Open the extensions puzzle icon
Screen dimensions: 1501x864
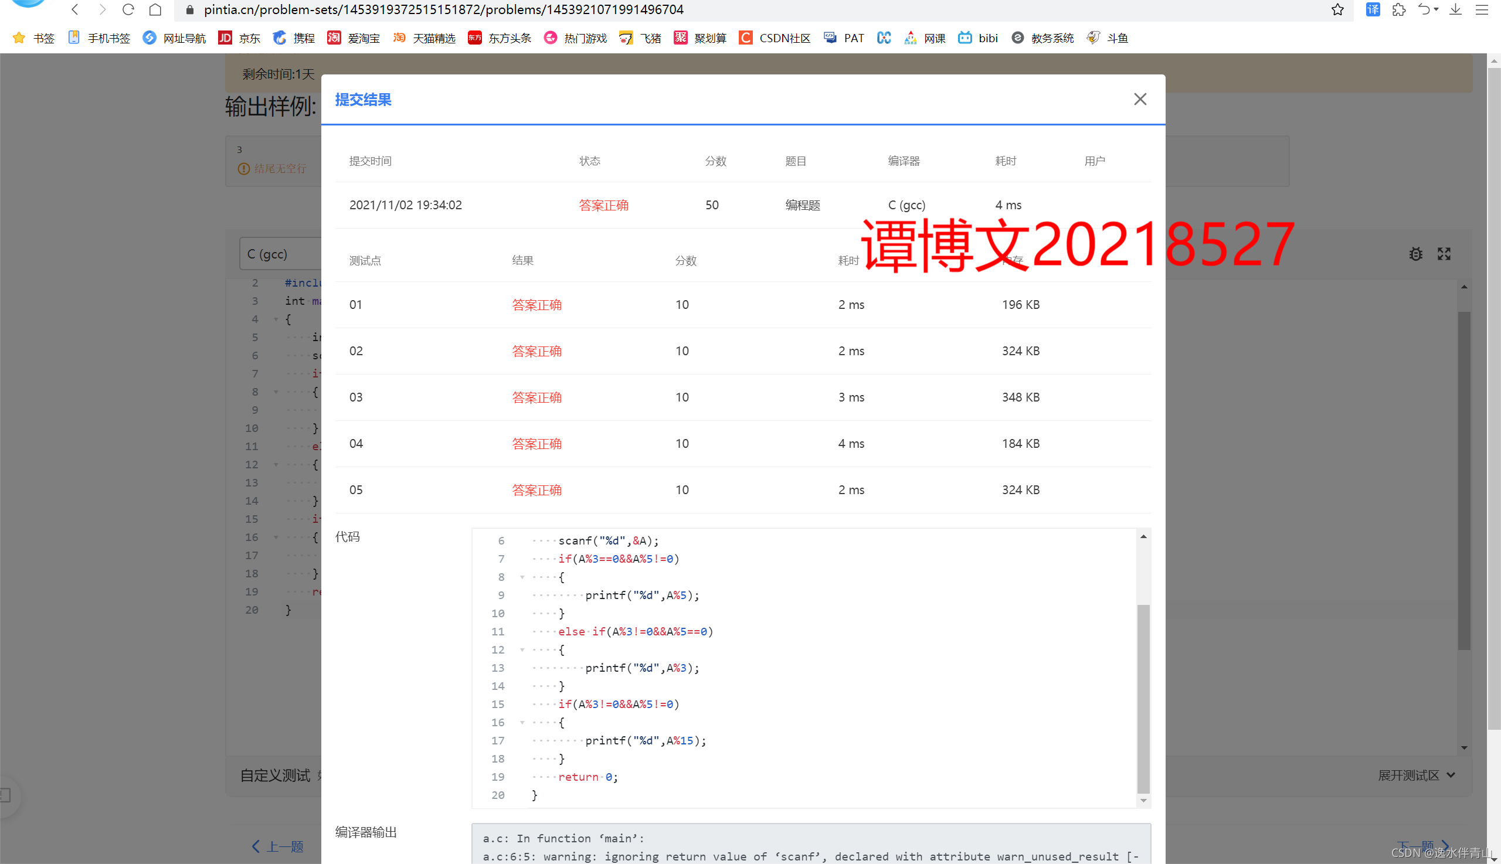(x=1399, y=9)
